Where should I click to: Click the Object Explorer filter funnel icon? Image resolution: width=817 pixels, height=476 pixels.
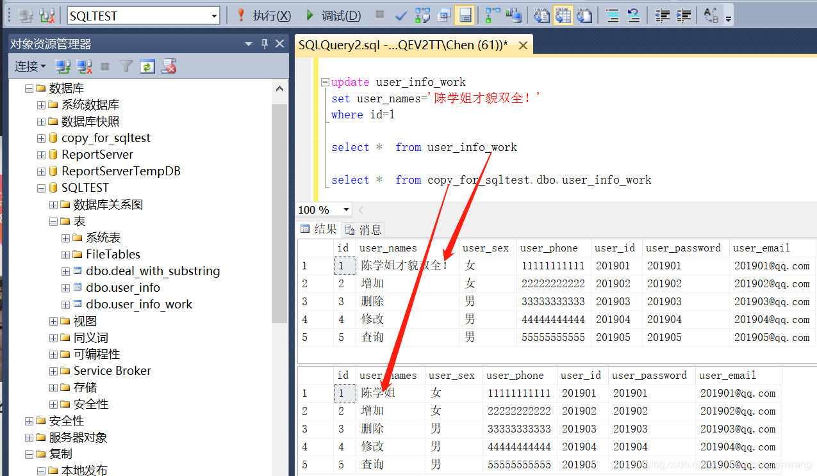[x=126, y=66]
